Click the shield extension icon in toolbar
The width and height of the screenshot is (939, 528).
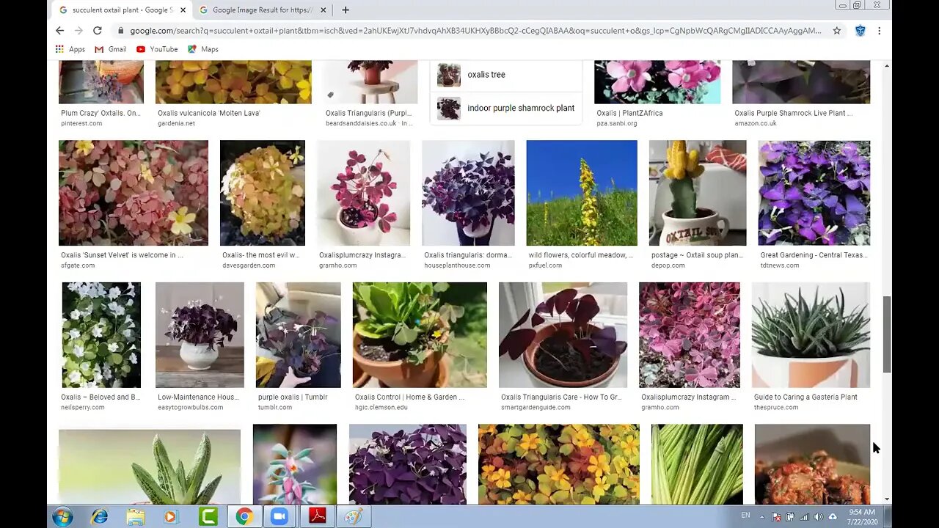click(x=860, y=31)
